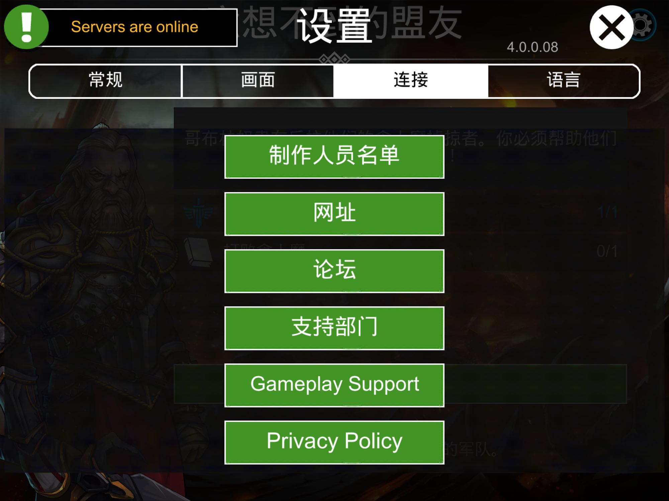Tap the 支持部门 button

tap(334, 328)
